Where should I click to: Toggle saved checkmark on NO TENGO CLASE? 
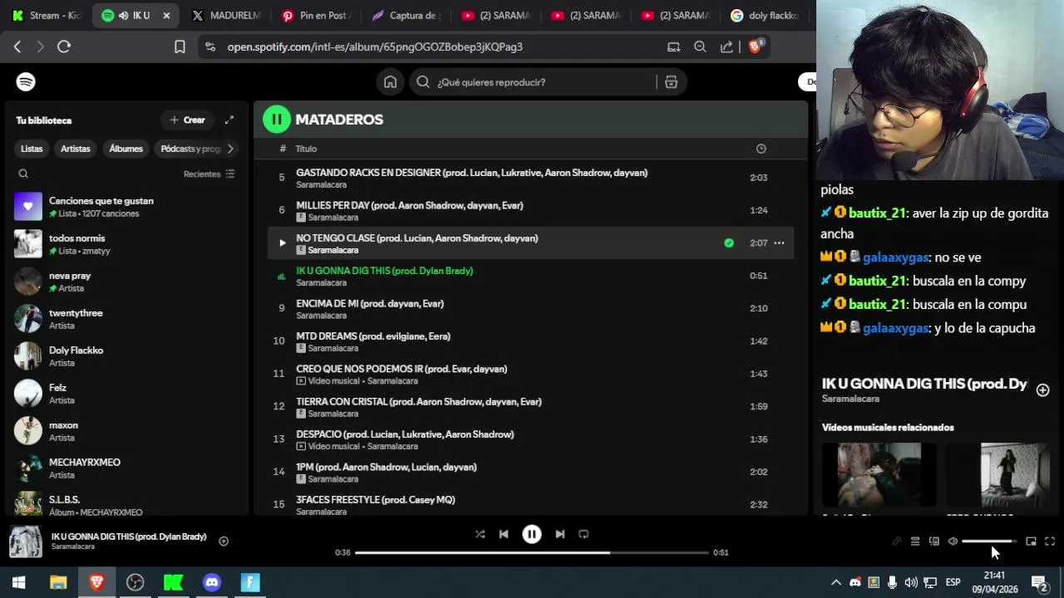click(x=729, y=243)
